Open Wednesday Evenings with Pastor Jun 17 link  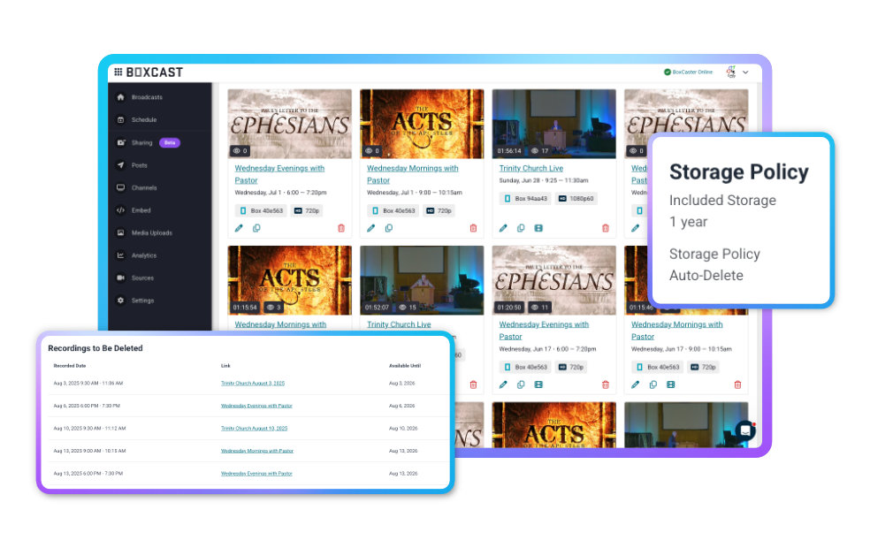tap(544, 331)
